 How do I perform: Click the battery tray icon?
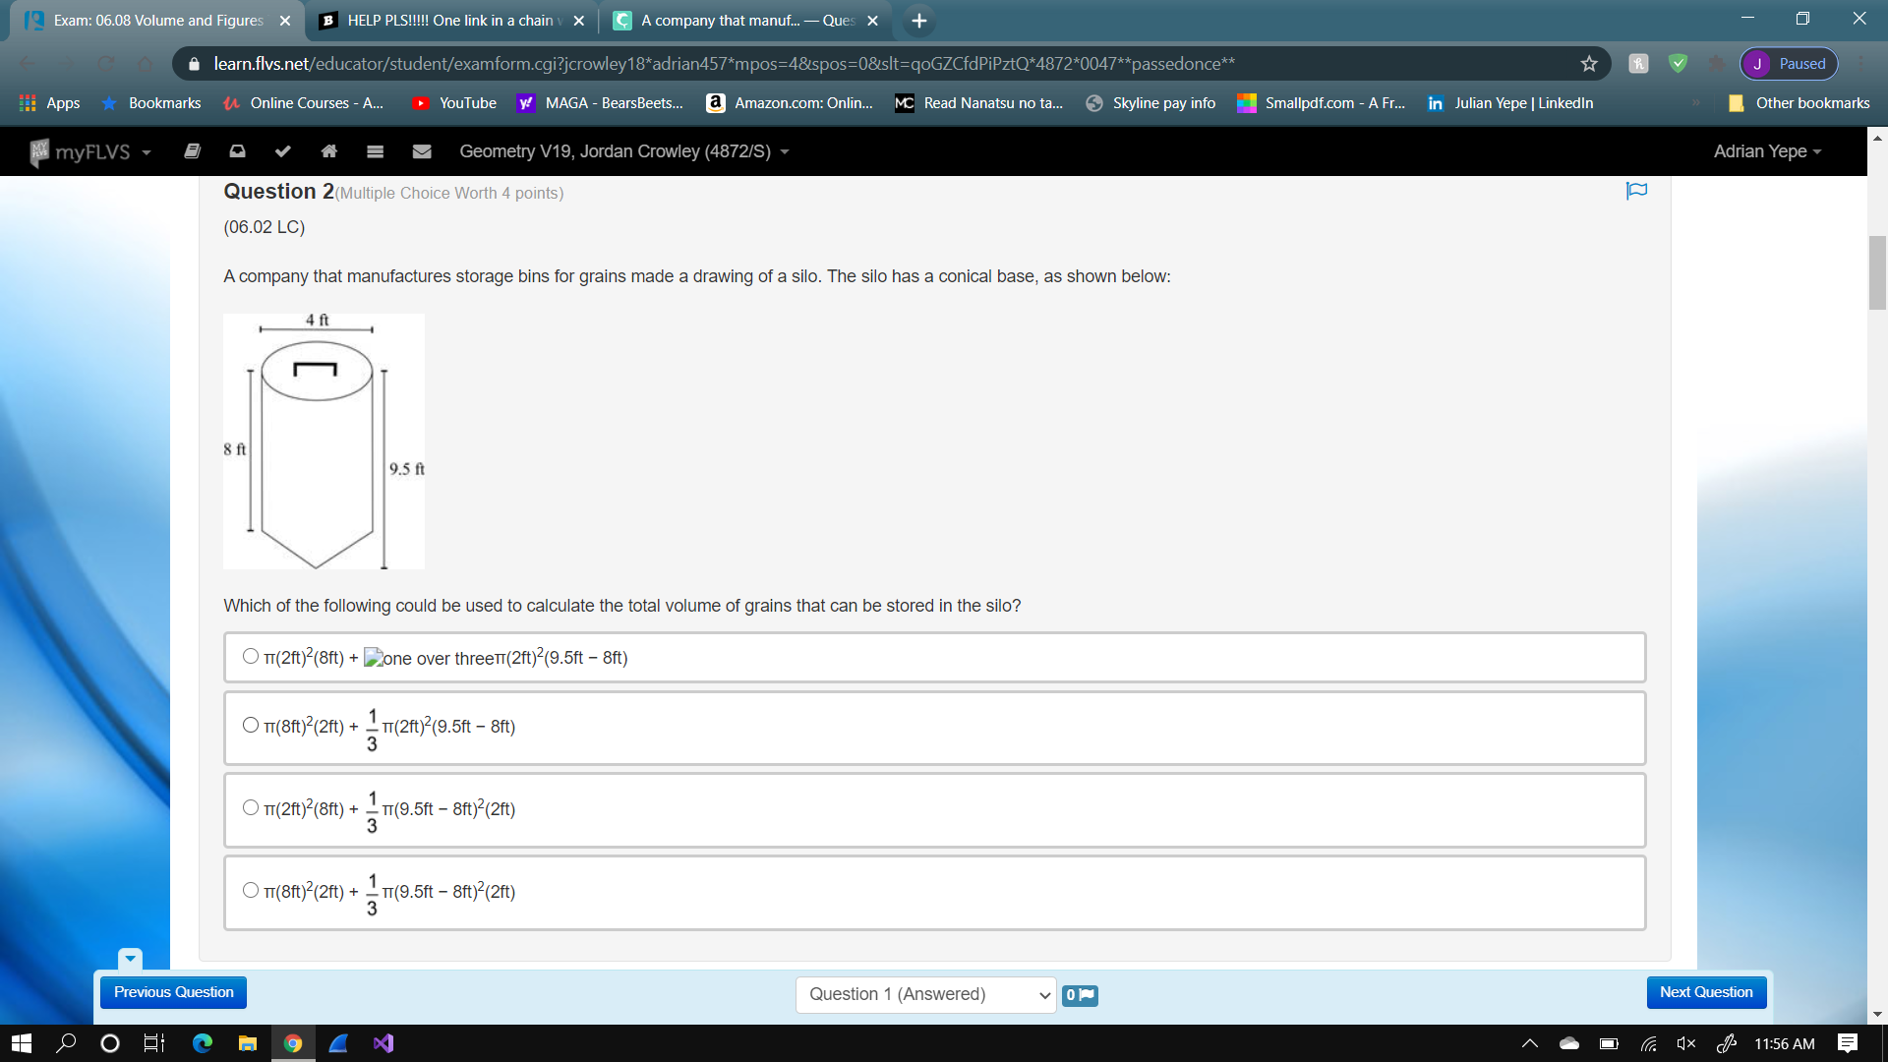pos(1609,1043)
